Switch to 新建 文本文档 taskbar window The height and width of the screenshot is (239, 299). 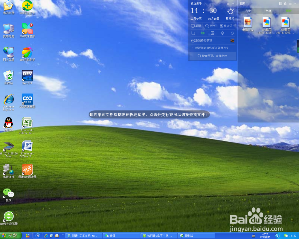point(84,236)
